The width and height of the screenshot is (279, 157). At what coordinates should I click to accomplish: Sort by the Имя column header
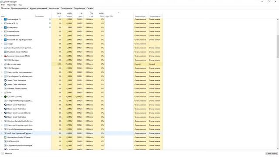tap(17, 15)
